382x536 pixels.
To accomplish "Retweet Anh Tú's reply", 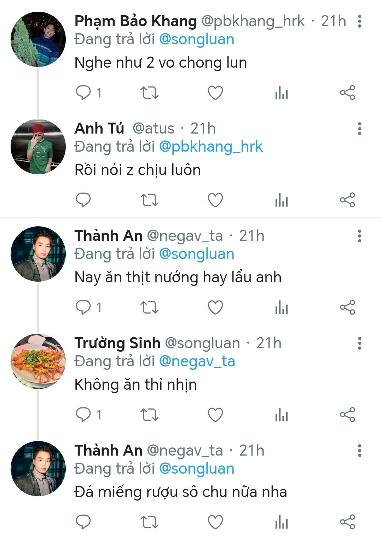I will (x=149, y=200).
